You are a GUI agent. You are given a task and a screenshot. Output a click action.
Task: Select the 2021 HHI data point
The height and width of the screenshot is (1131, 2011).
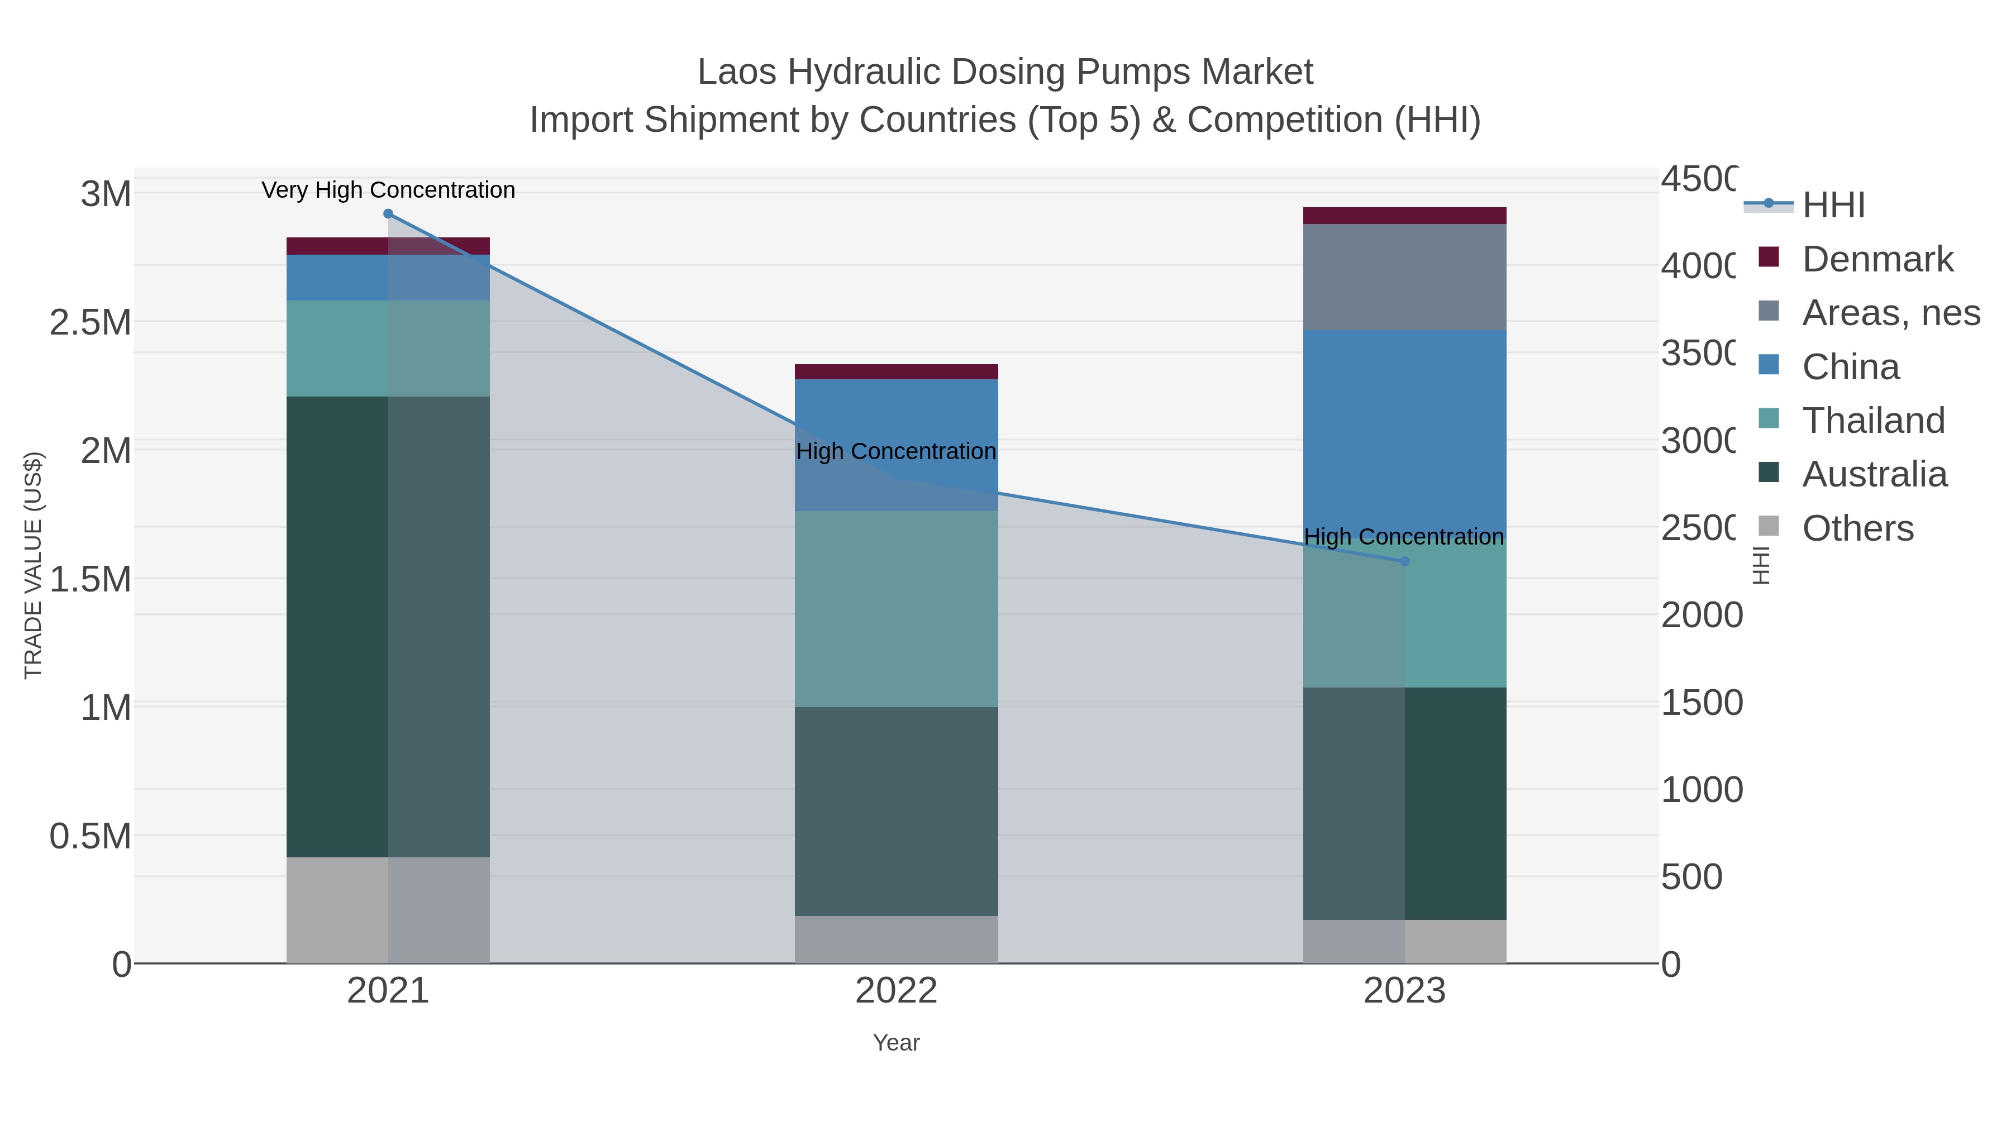[388, 214]
